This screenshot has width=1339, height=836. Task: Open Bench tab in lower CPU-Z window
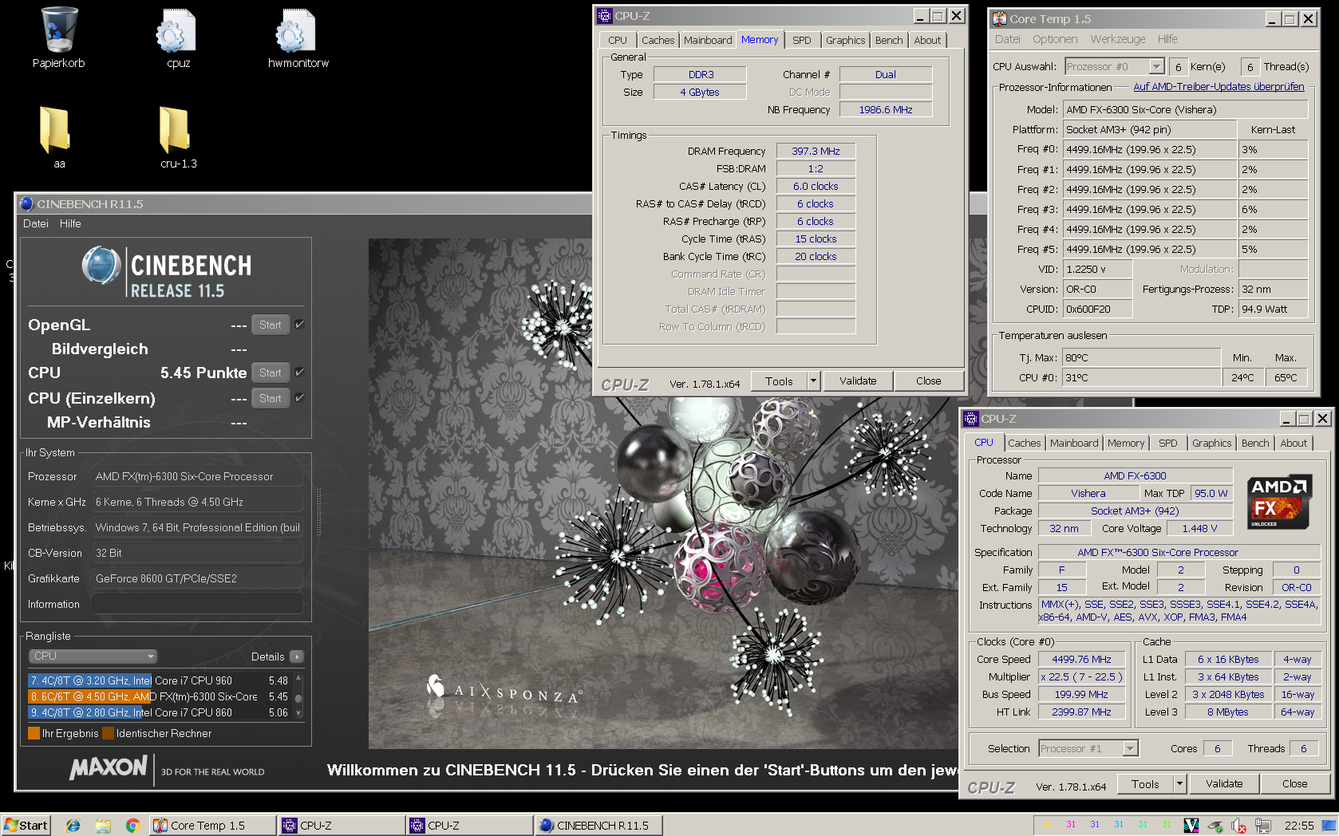click(x=1255, y=443)
